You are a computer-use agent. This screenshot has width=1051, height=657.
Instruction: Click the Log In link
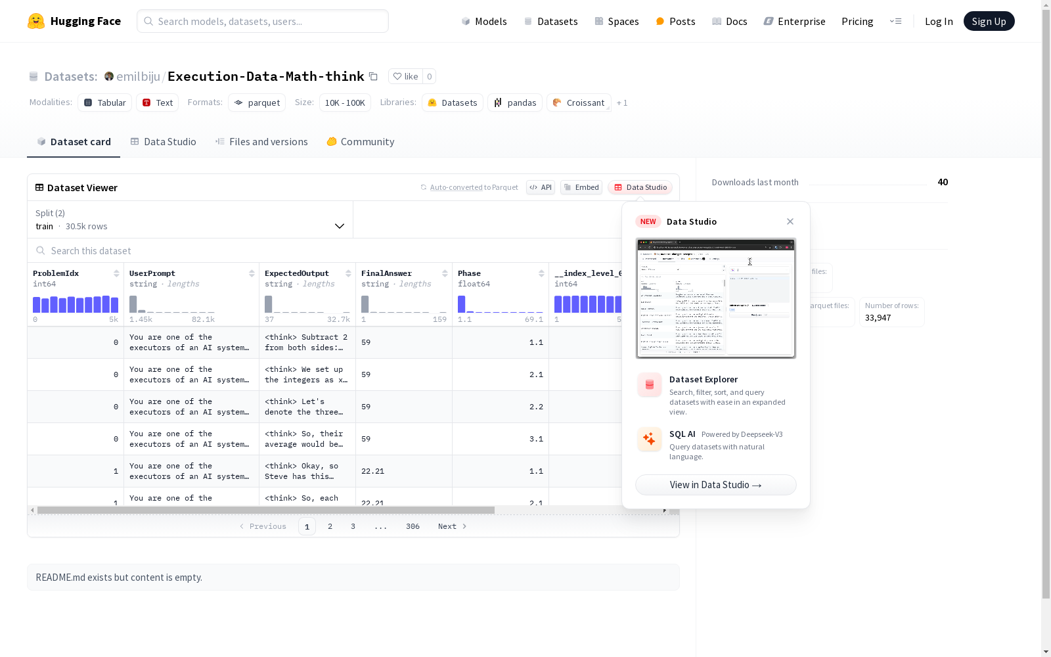pyautogui.click(x=939, y=21)
